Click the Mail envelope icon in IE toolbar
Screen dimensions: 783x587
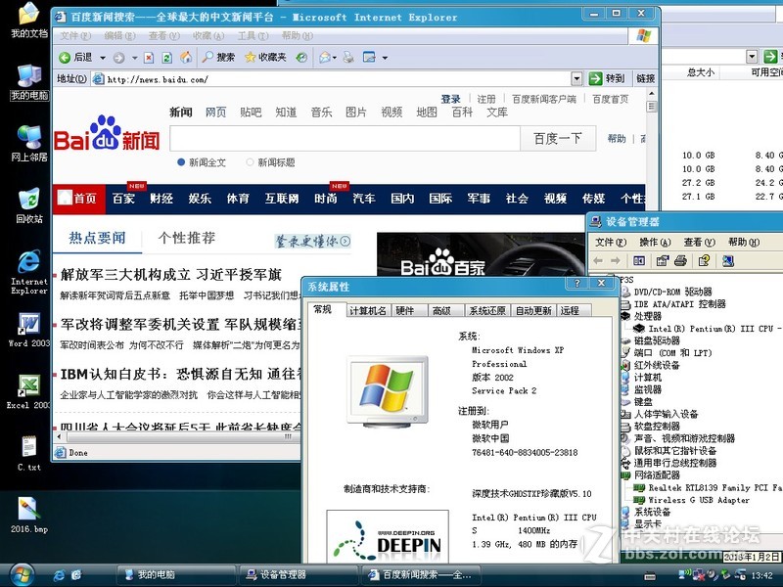325,58
